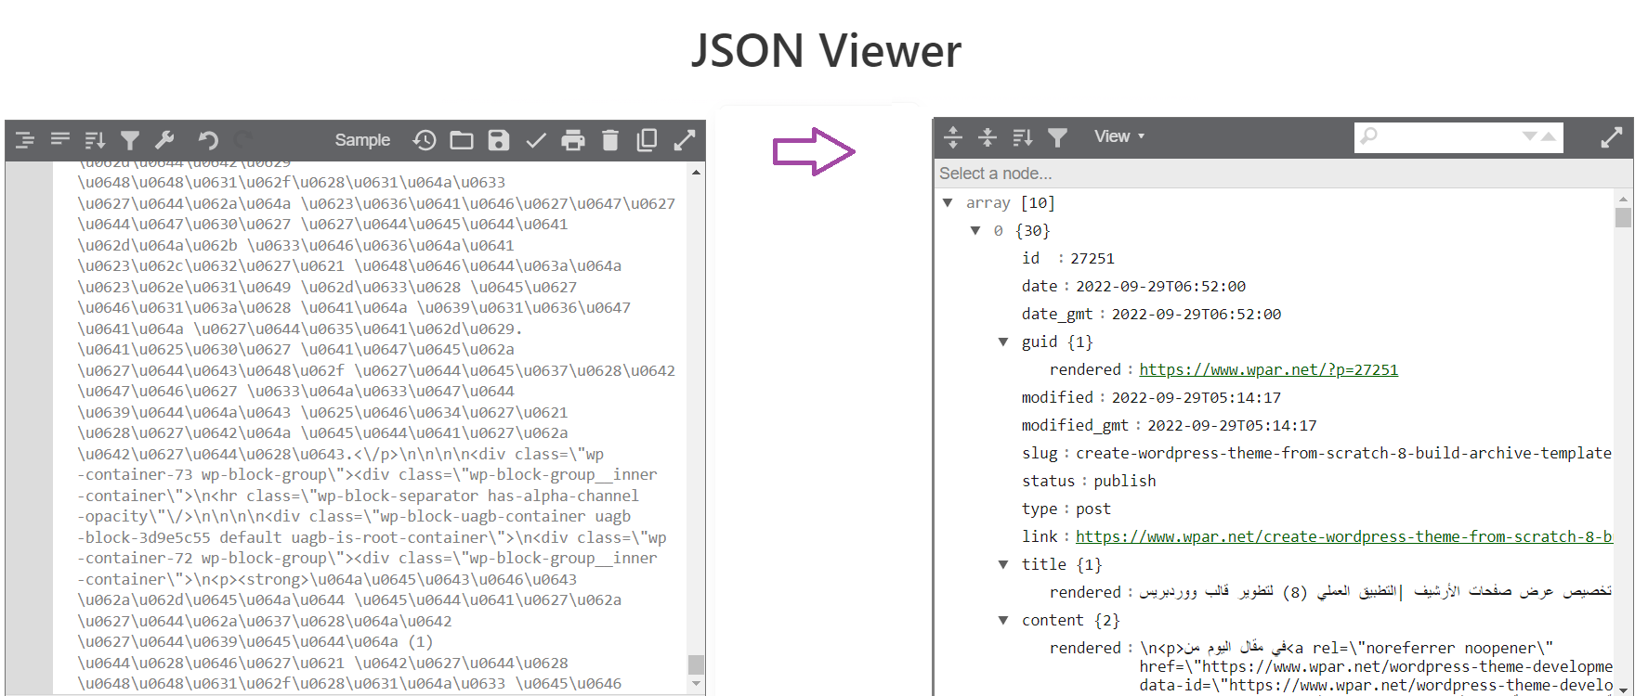This screenshot has height=696, width=1635.
Task: Undo last action in left editor
Action: (208, 140)
